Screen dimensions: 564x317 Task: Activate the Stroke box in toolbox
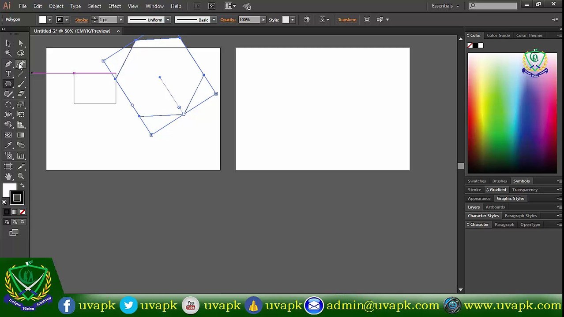click(17, 198)
